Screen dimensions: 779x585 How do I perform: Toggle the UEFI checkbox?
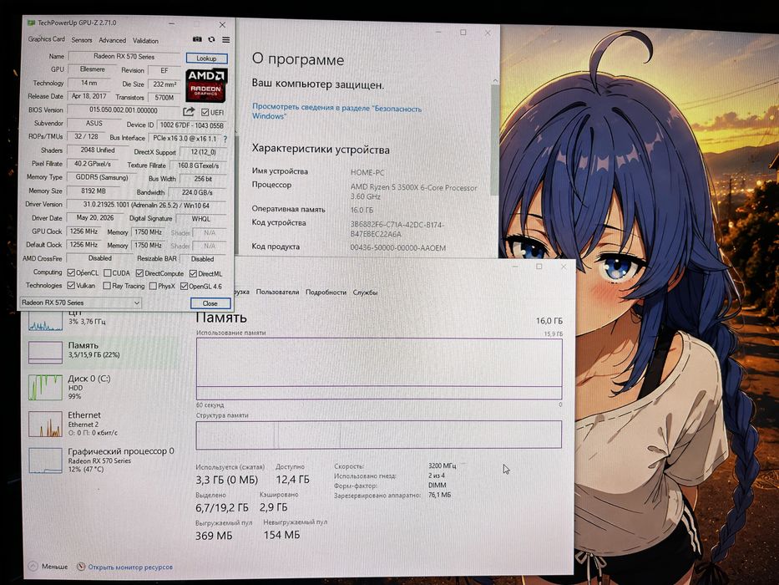click(205, 113)
